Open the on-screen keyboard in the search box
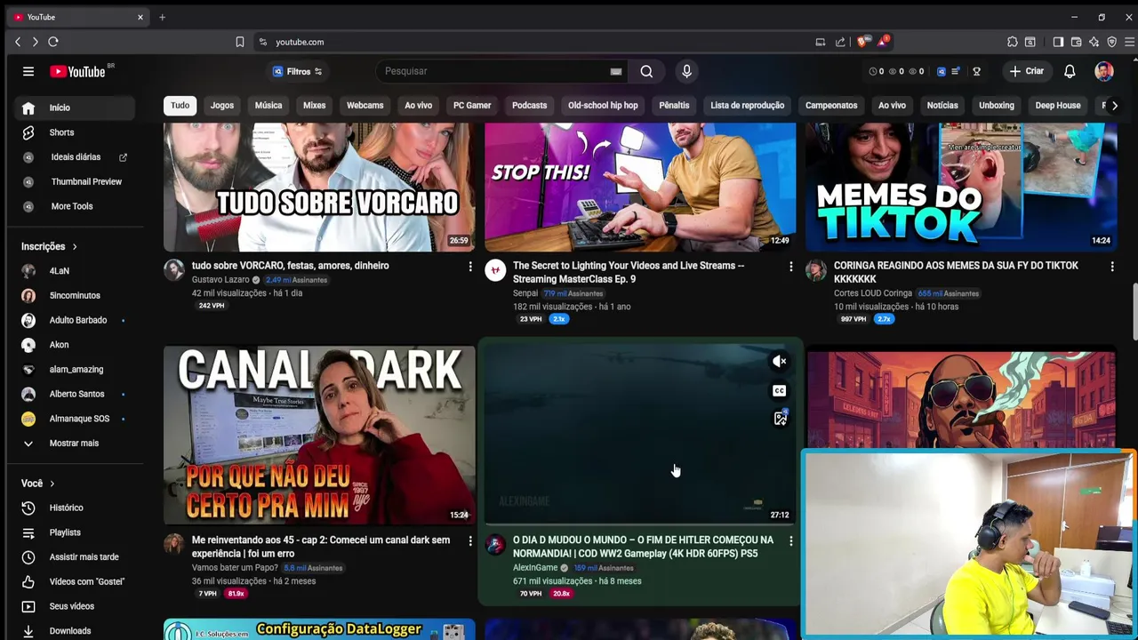This screenshot has height=640, width=1138. click(616, 71)
